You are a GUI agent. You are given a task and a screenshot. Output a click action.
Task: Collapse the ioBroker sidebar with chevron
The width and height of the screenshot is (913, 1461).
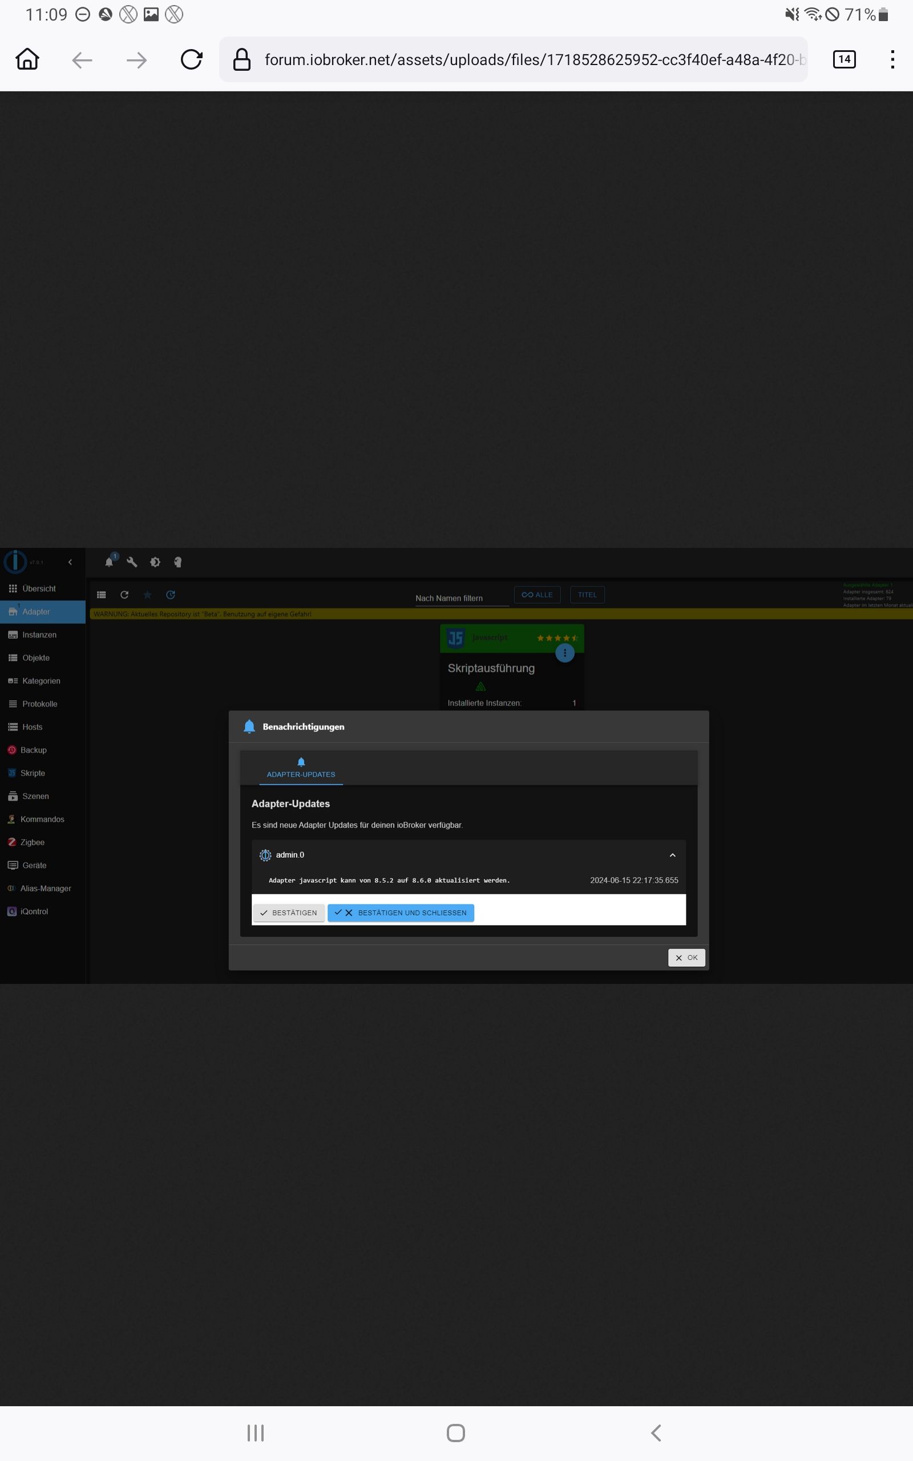(70, 562)
